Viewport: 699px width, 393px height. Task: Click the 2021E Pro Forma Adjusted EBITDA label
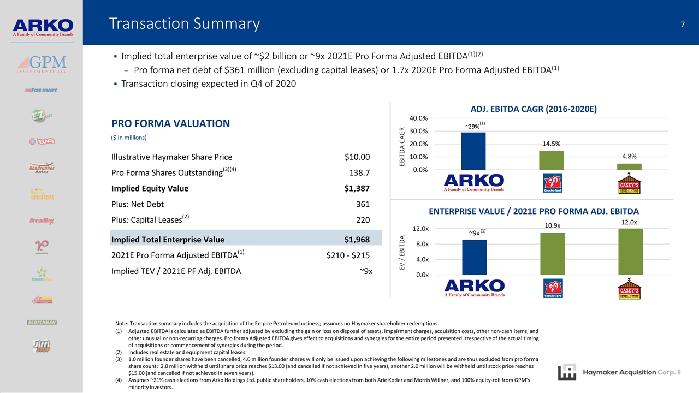coord(177,254)
